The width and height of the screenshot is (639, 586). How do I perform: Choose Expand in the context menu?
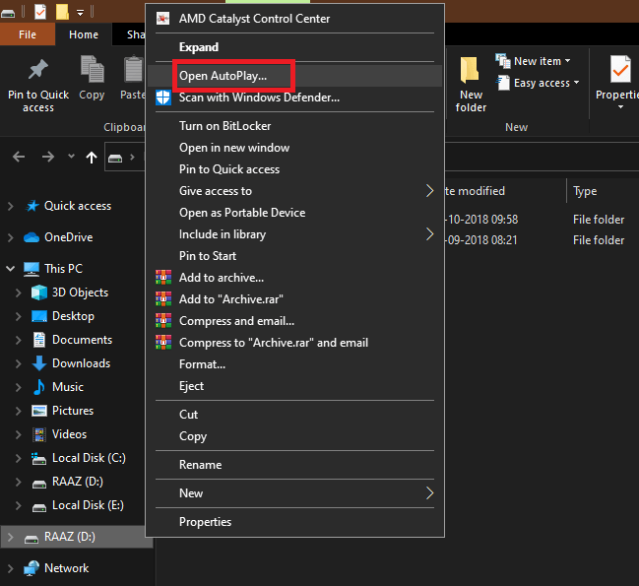[x=294, y=47]
